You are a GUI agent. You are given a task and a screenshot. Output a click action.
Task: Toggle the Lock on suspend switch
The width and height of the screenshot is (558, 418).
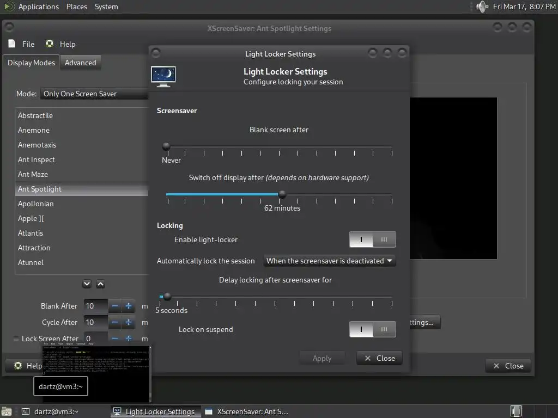pyautogui.click(x=373, y=329)
